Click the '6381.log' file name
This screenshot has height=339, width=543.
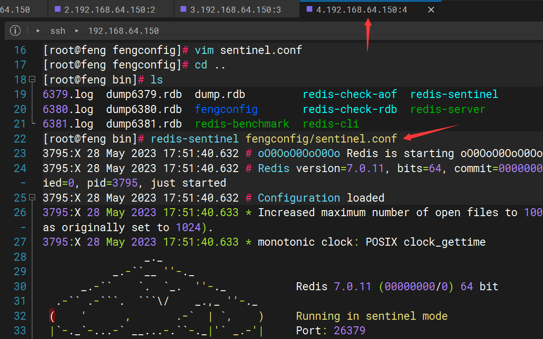click(68, 124)
